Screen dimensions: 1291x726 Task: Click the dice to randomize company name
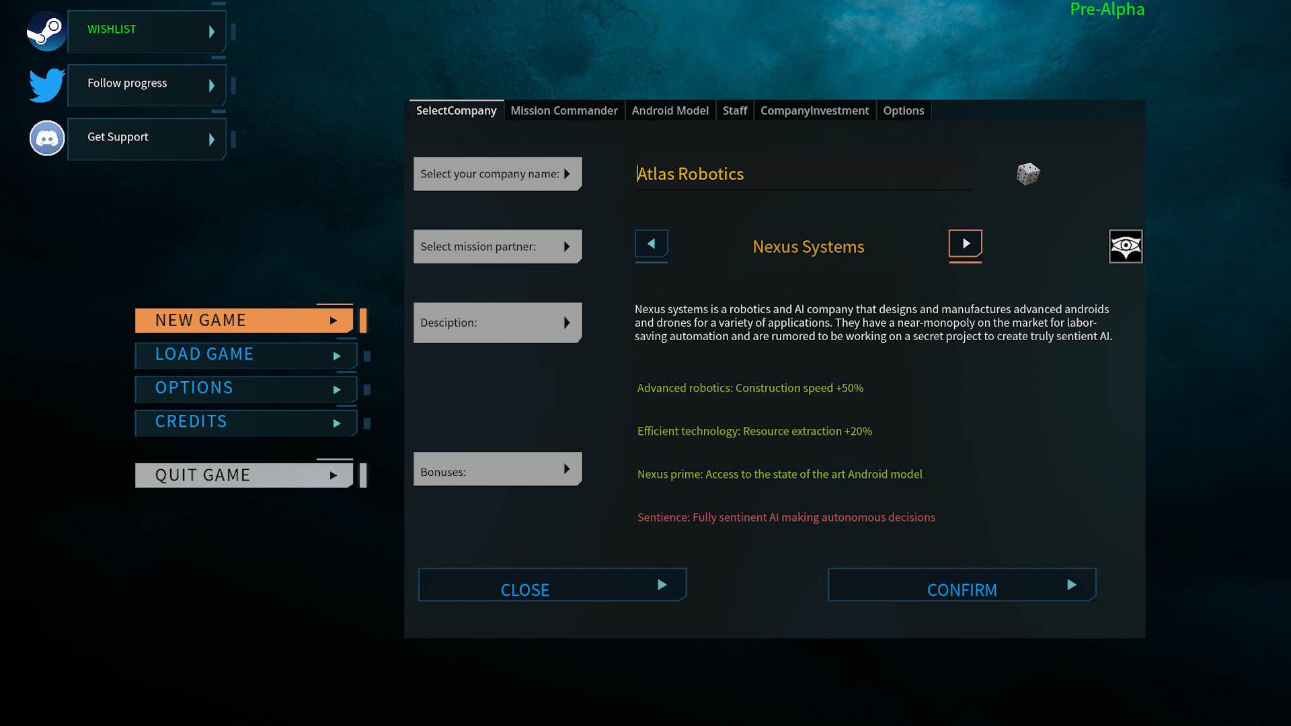click(1027, 173)
